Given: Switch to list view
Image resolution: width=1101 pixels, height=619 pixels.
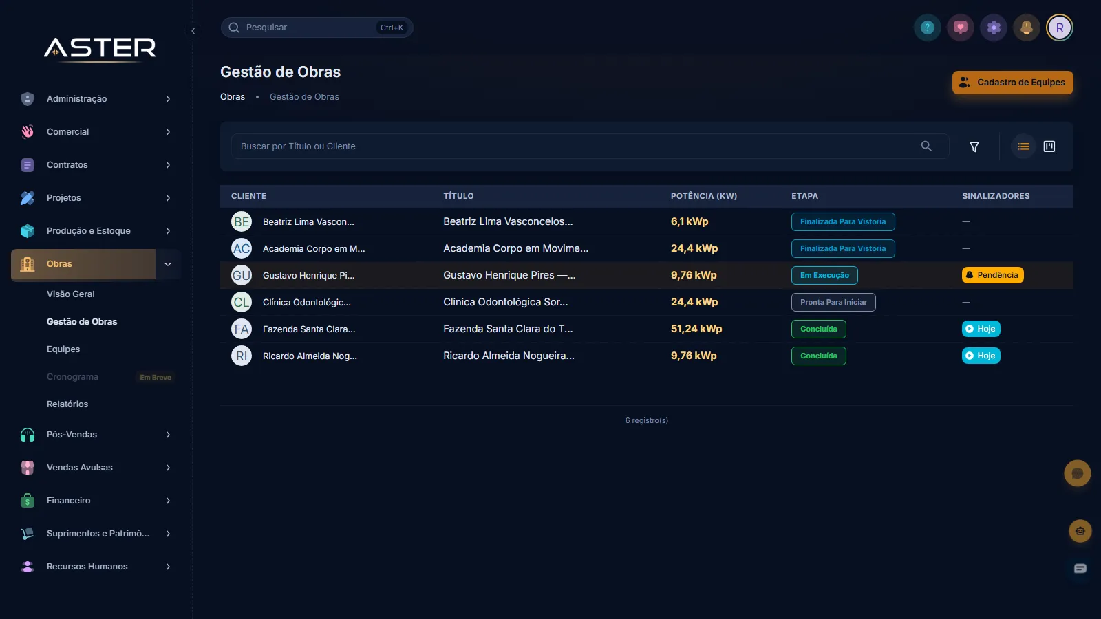Looking at the screenshot, I should click(x=1024, y=146).
